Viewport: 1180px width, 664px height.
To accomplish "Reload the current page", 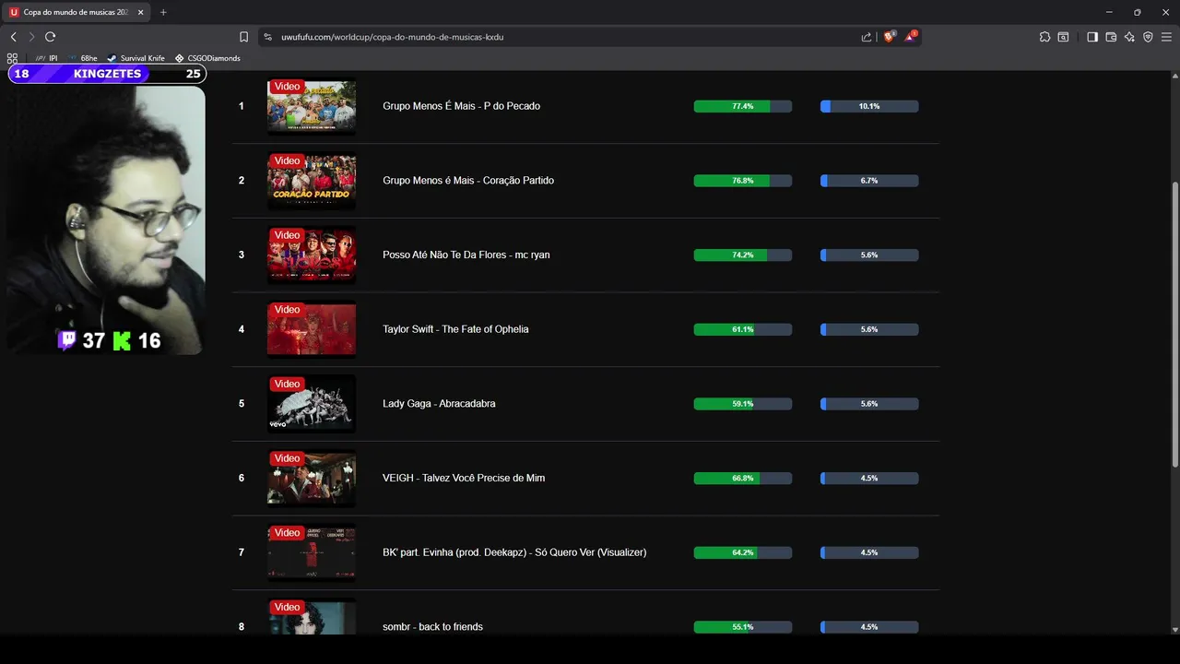I will coord(50,37).
